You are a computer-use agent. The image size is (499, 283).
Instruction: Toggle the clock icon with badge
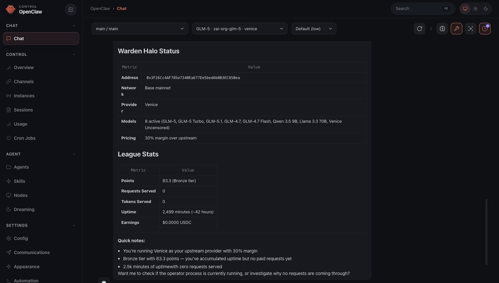click(x=485, y=29)
